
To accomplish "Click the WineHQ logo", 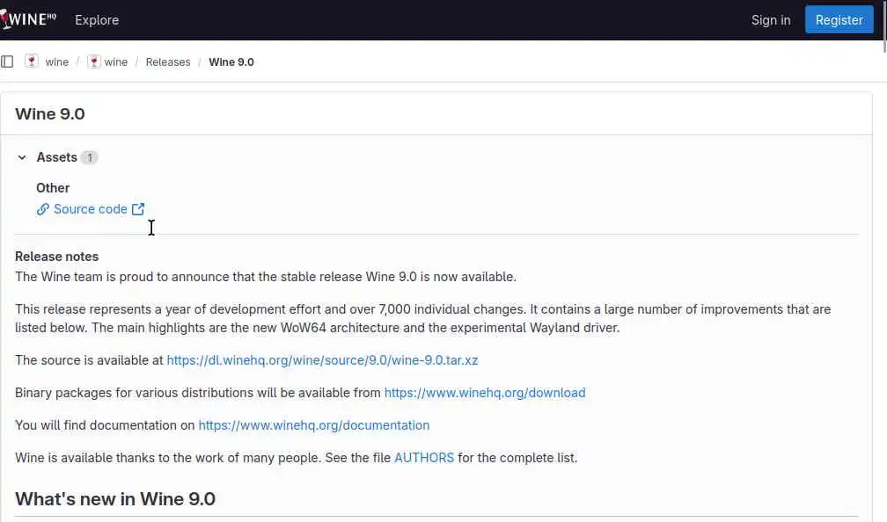I will click(28, 19).
